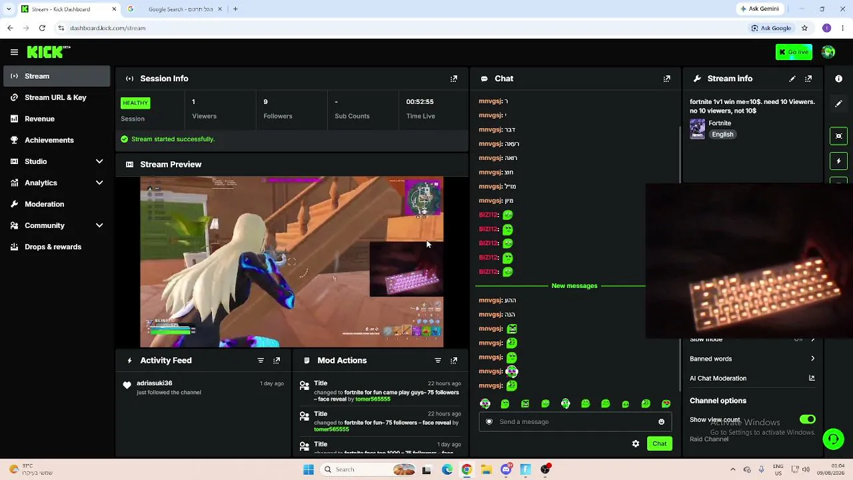
Task: Expand the Studio sidebar section
Action: [x=99, y=161]
